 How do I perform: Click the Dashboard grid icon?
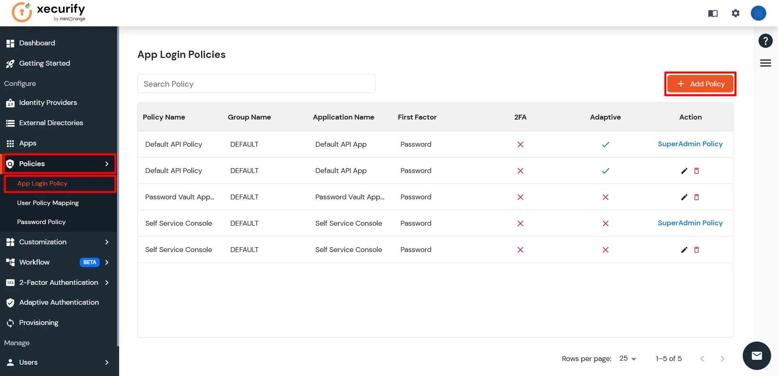click(x=10, y=43)
